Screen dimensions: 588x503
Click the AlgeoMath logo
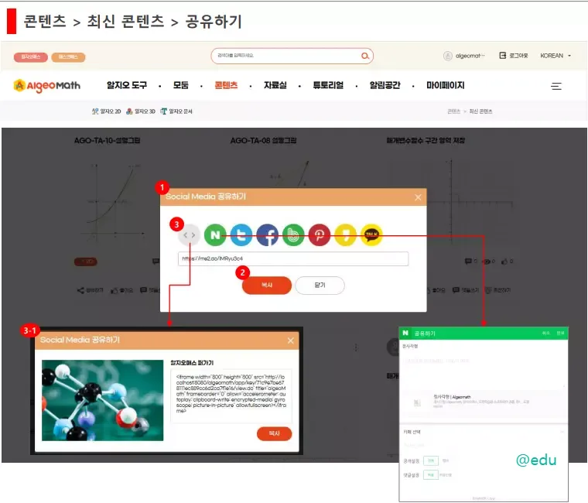[x=47, y=86]
